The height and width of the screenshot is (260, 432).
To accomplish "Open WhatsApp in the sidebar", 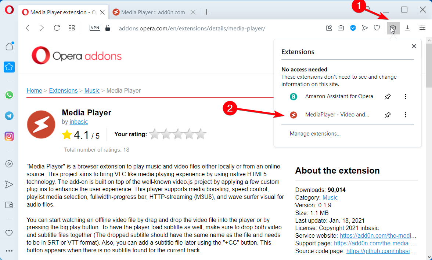I will (9, 95).
